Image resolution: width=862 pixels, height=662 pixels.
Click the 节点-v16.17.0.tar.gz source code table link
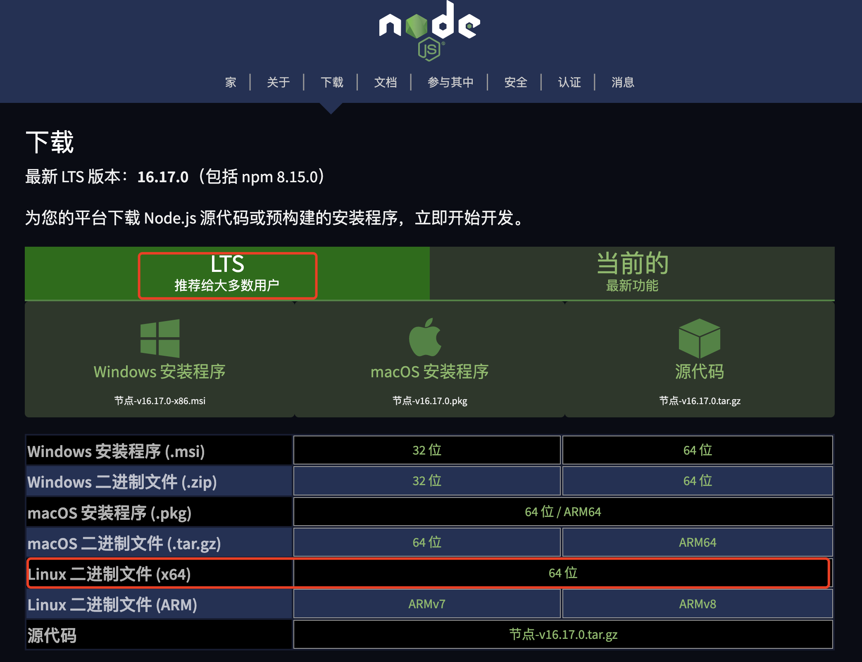click(x=563, y=634)
